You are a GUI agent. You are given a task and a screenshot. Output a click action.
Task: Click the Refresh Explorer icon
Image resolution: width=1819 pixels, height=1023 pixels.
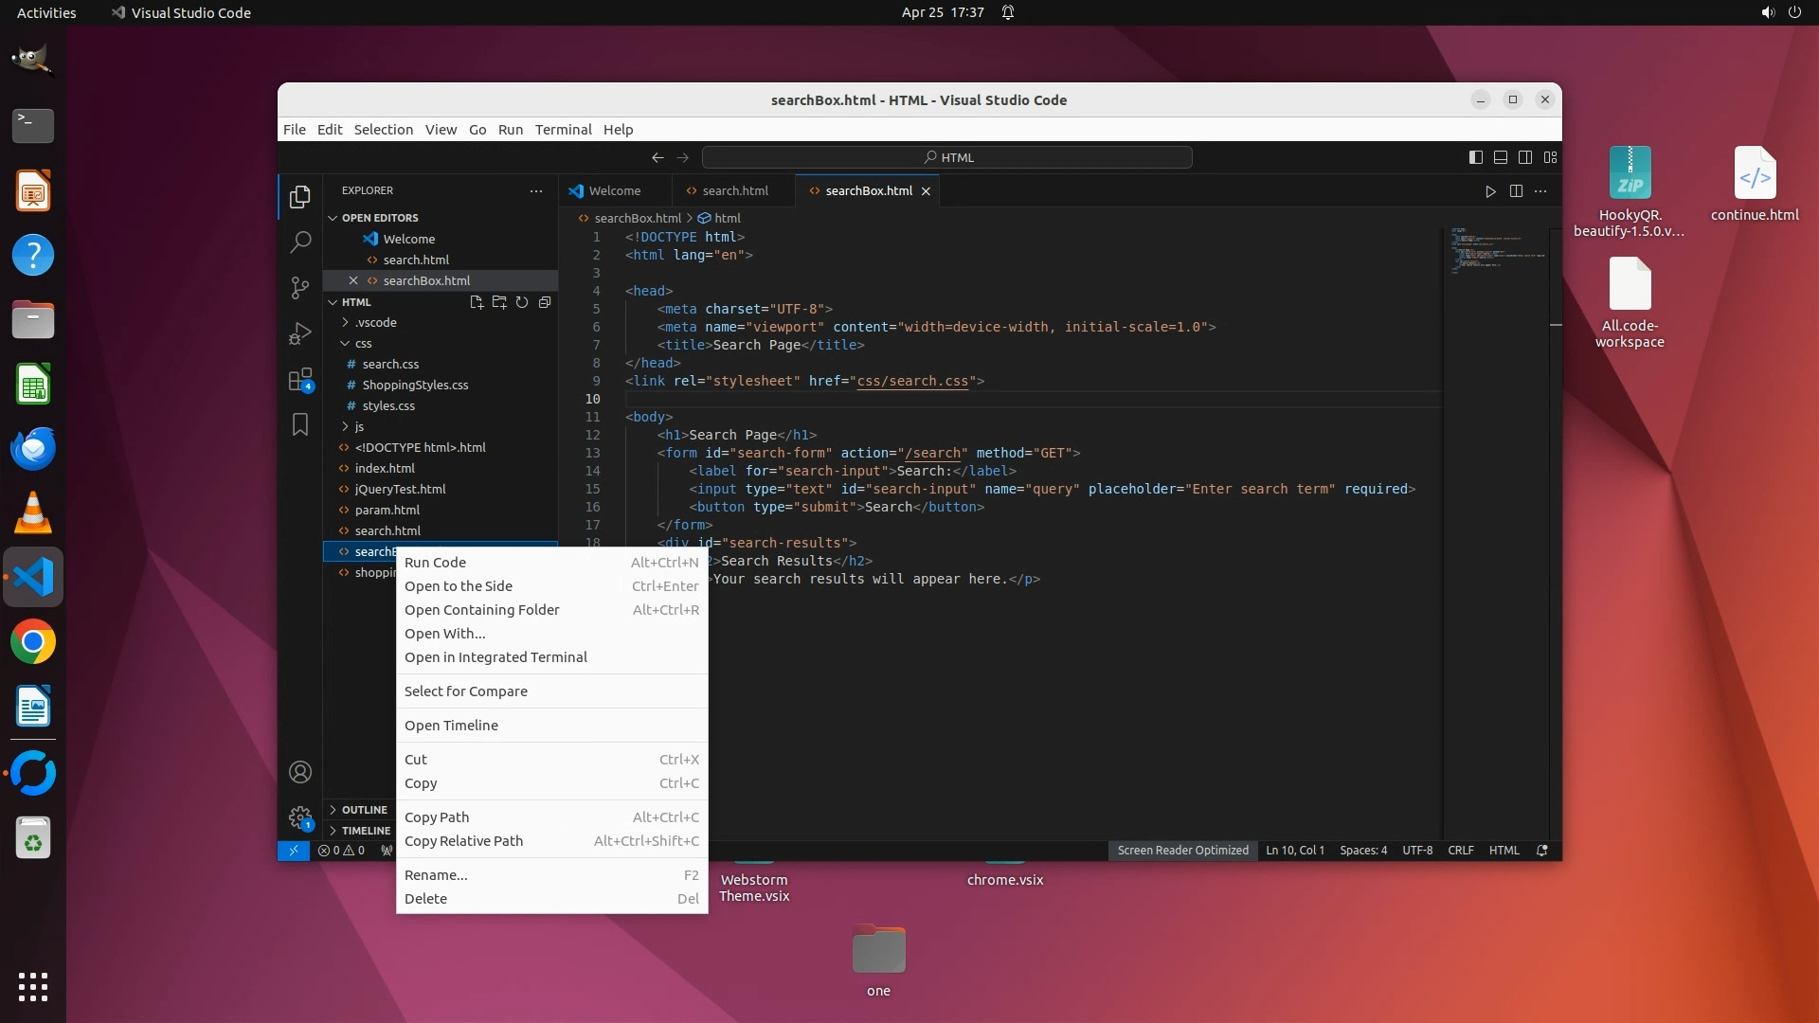pyautogui.click(x=522, y=302)
